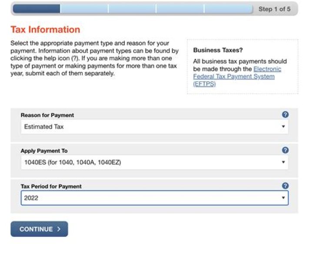Image resolution: width=313 pixels, height=256 pixels.
Task: Show help for Tax Period for Payment
Action: (285, 185)
